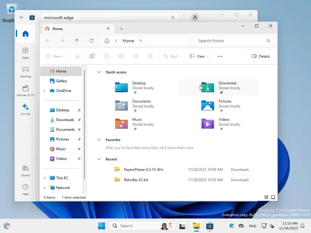
Task: Expand Network in navigation pane
Action: click(45, 188)
